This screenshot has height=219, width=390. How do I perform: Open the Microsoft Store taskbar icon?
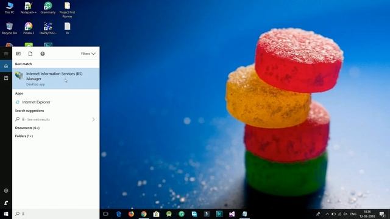click(x=156, y=214)
